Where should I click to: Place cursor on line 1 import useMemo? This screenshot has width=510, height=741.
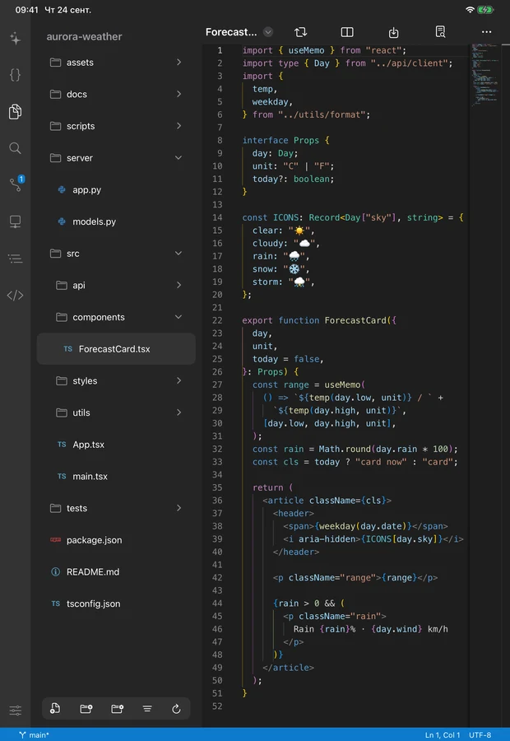324,50
